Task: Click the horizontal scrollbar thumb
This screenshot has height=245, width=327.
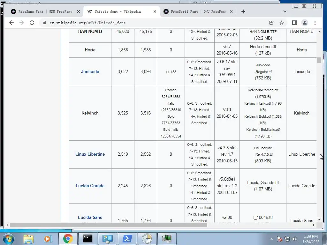Action: point(109,225)
